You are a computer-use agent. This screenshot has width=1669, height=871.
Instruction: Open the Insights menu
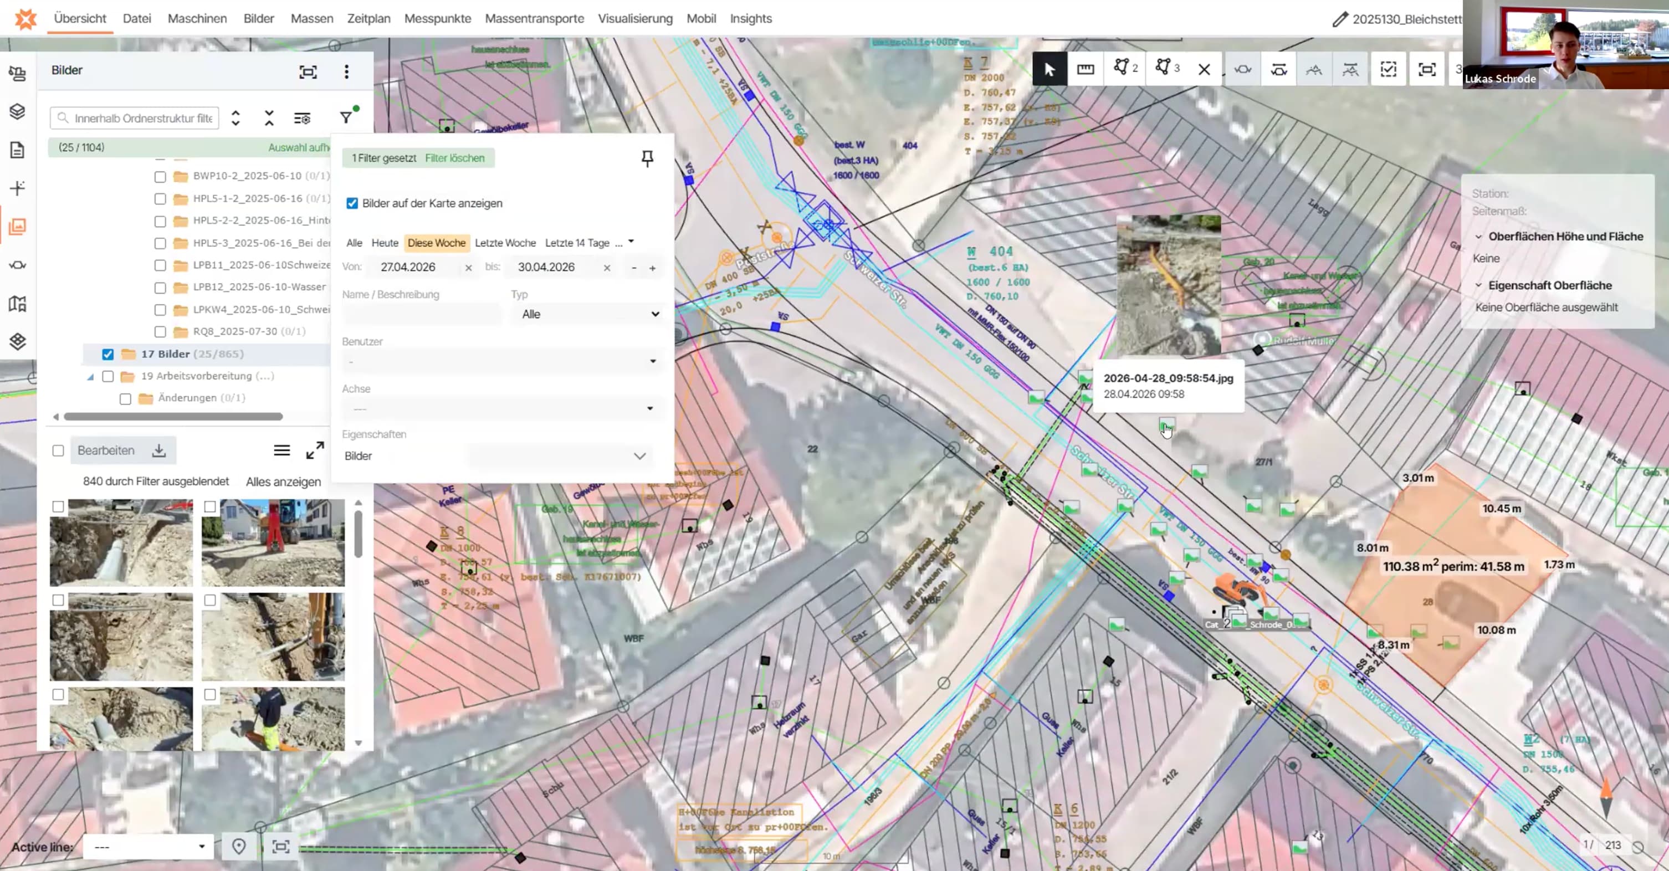pos(751,19)
